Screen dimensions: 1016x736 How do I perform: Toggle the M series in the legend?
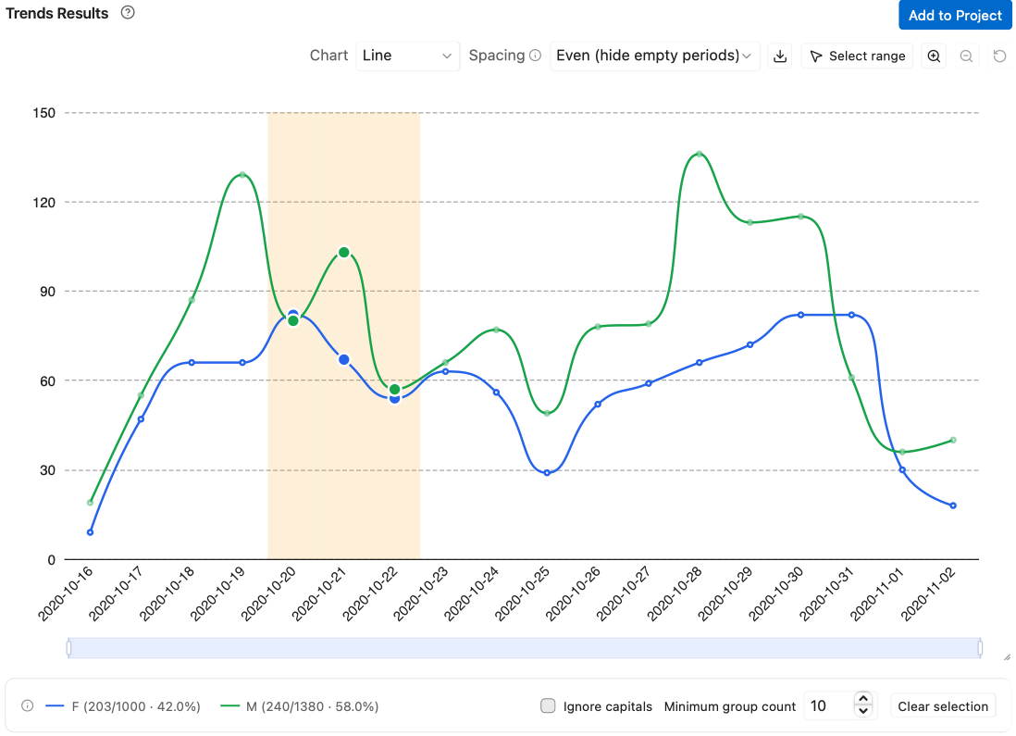[x=300, y=706]
